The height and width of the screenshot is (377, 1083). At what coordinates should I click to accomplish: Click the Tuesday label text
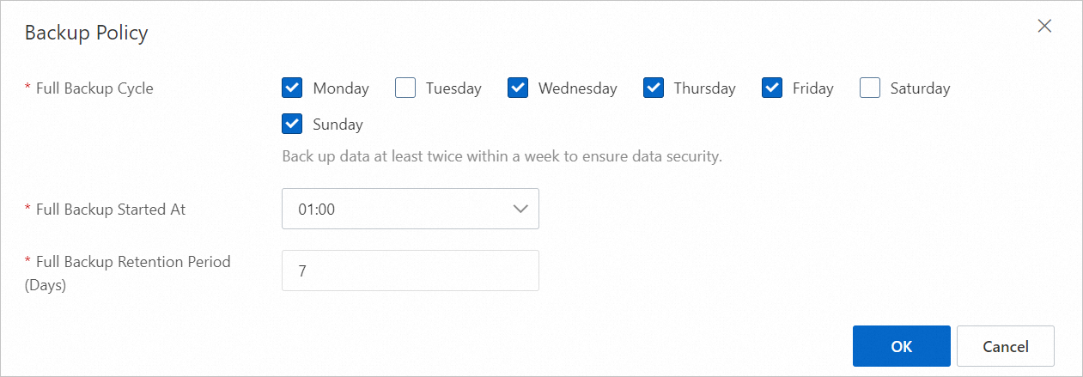tap(453, 88)
